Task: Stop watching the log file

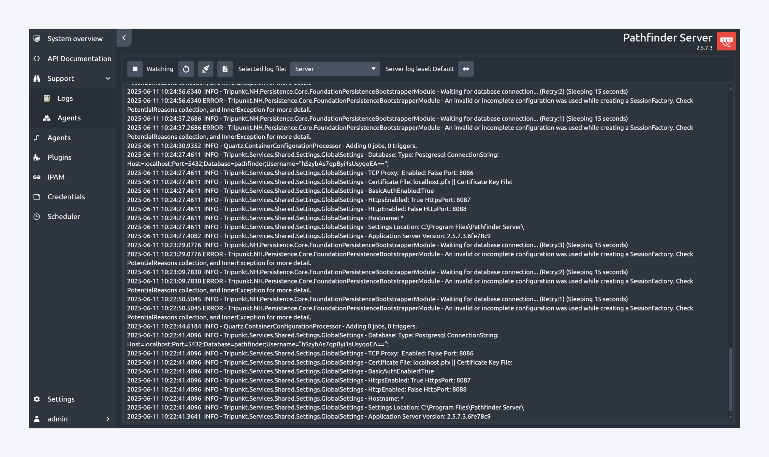Action: [135, 69]
